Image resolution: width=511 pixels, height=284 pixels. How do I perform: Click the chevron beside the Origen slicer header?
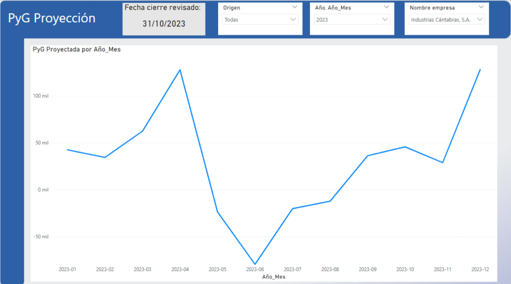click(x=294, y=7)
